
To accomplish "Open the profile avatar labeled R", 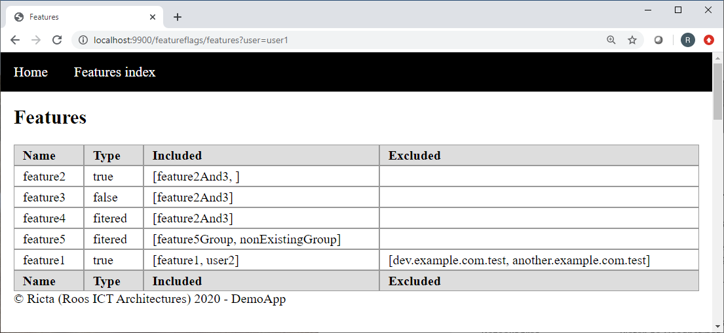I will click(687, 40).
